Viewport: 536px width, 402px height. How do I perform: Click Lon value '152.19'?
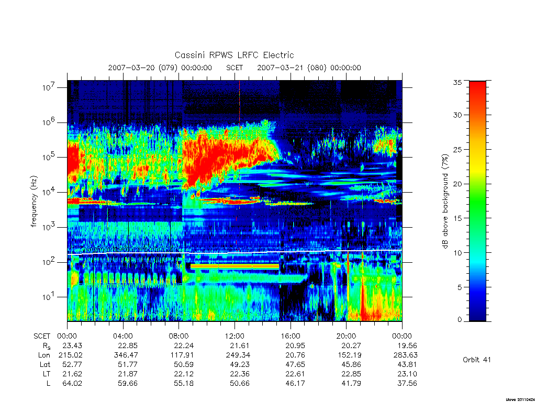(x=350, y=355)
